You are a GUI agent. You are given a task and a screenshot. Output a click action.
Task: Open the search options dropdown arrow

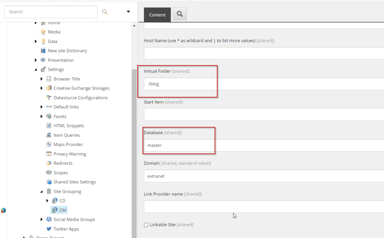click(128, 12)
